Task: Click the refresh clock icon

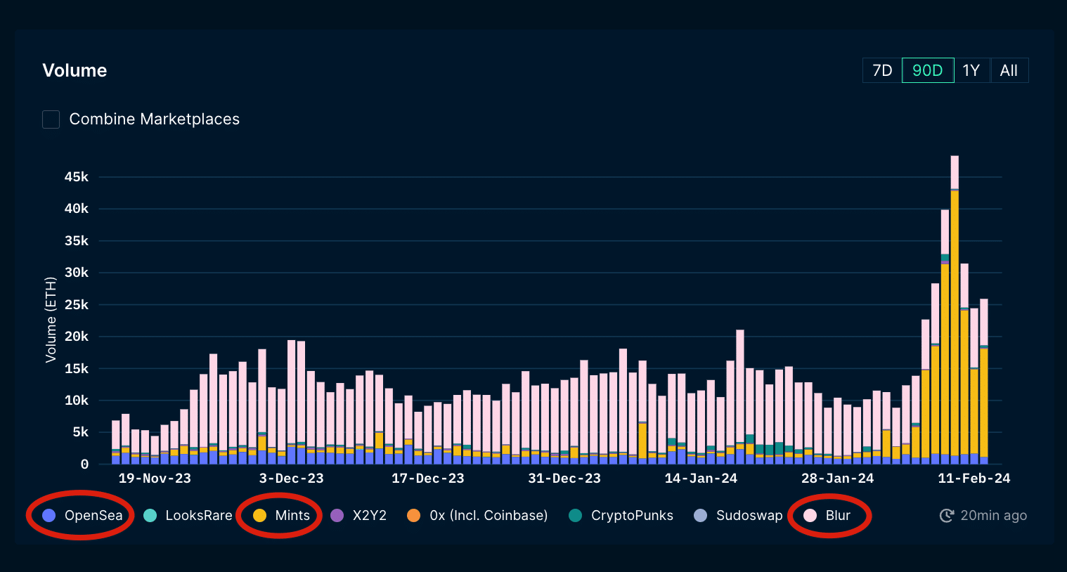Action: [947, 516]
